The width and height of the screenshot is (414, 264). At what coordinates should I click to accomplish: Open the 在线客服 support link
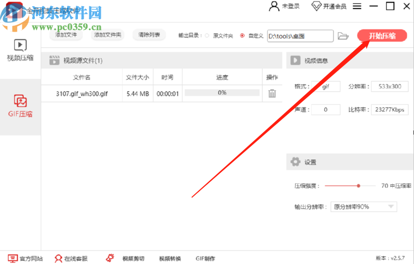point(76,259)
